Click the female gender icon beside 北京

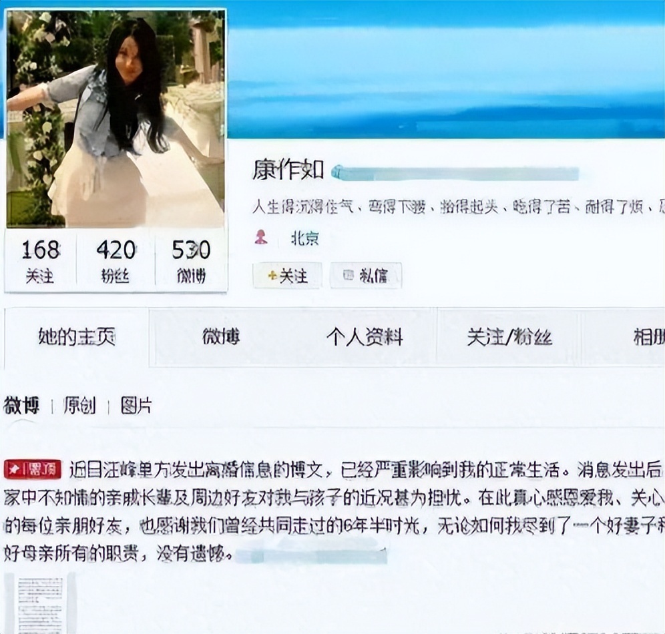point(261,237)
